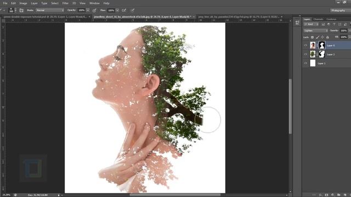Toggle Lock image pixels brush icon

[x=318, y=37]
